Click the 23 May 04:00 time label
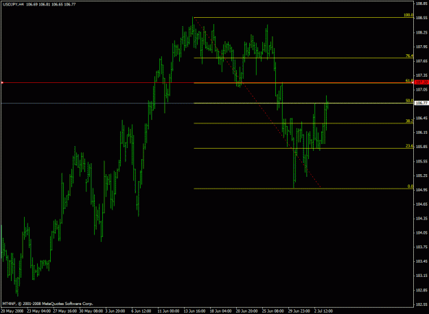Screen dimensions: 429x314 pos(38,311)
